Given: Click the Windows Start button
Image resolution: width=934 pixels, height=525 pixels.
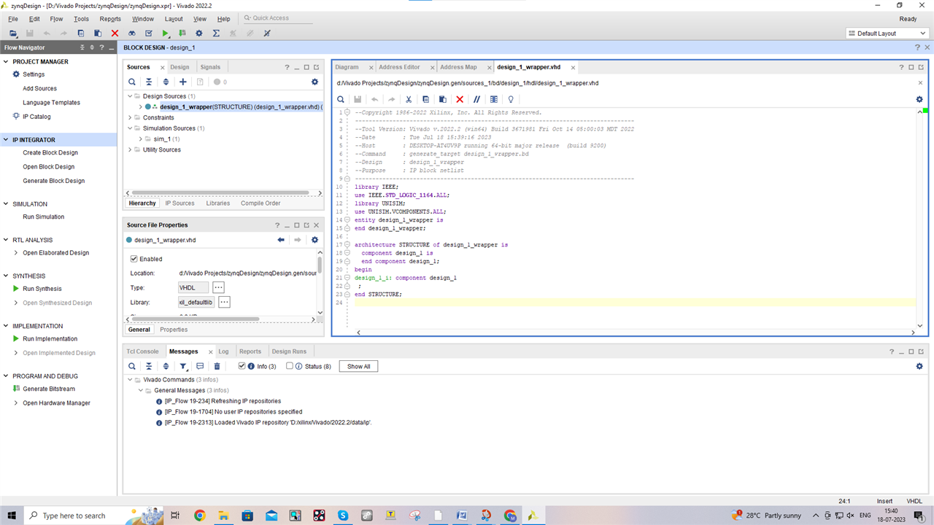Looking at the screenshot, I should point(13,516).
